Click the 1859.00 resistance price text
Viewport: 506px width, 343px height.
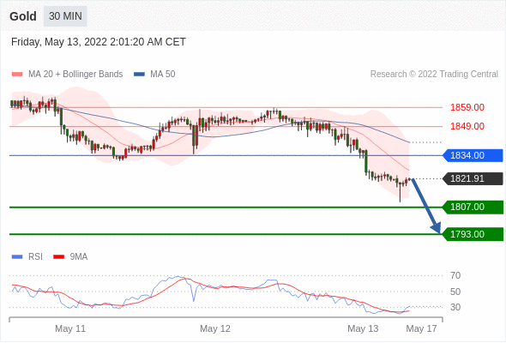pos(467,107)
